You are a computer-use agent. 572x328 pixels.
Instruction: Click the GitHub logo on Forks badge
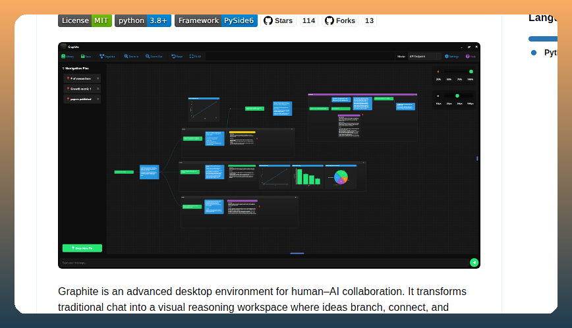click(x=329, y=21)
